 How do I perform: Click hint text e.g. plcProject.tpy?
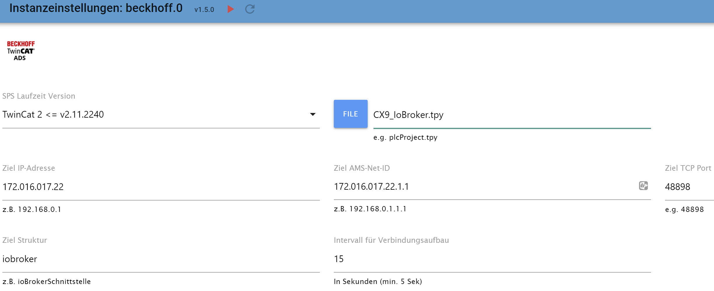[405, 137]
